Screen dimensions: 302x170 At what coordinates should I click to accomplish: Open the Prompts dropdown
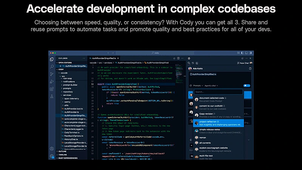[x=198, y=86]
